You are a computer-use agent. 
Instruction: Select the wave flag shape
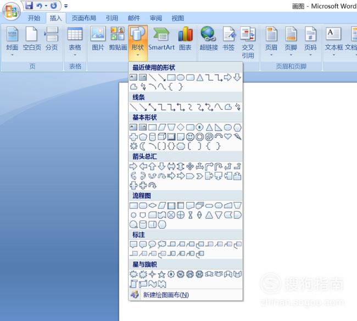click(152, 284)
